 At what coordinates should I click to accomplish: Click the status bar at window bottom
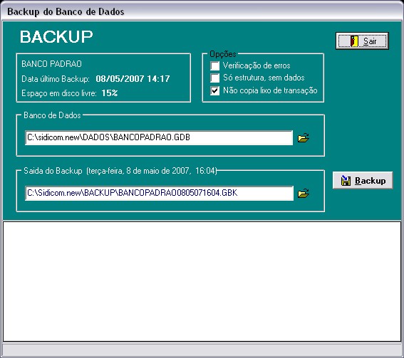tap(202, 349)
